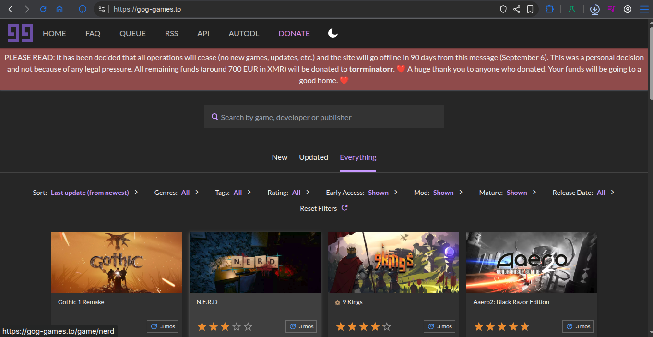Click the Gothic cover thumbnail
This screenshot has height=337, width=653.
[117, 263]
